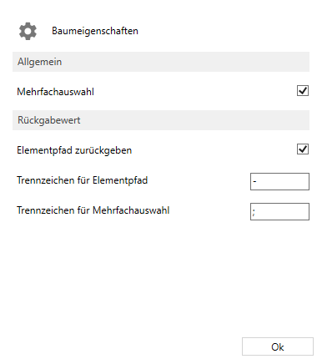This screenshot has width=322, height=364.
Task: Click the Allgemein heading text
Action: click(x=40, y=62)
